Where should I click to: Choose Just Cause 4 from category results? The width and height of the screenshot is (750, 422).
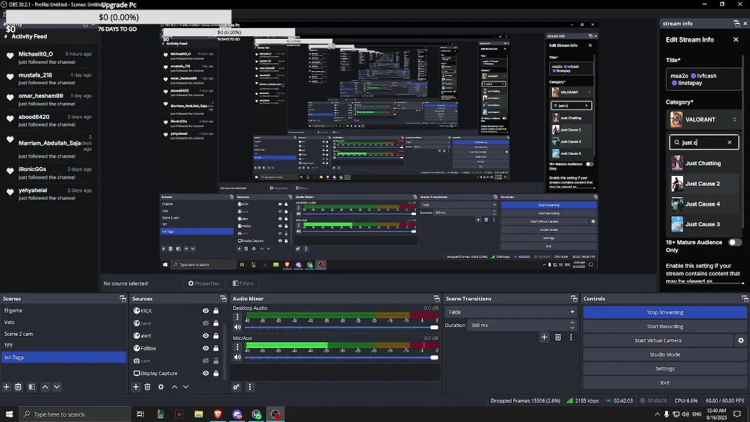pos(704,204)
